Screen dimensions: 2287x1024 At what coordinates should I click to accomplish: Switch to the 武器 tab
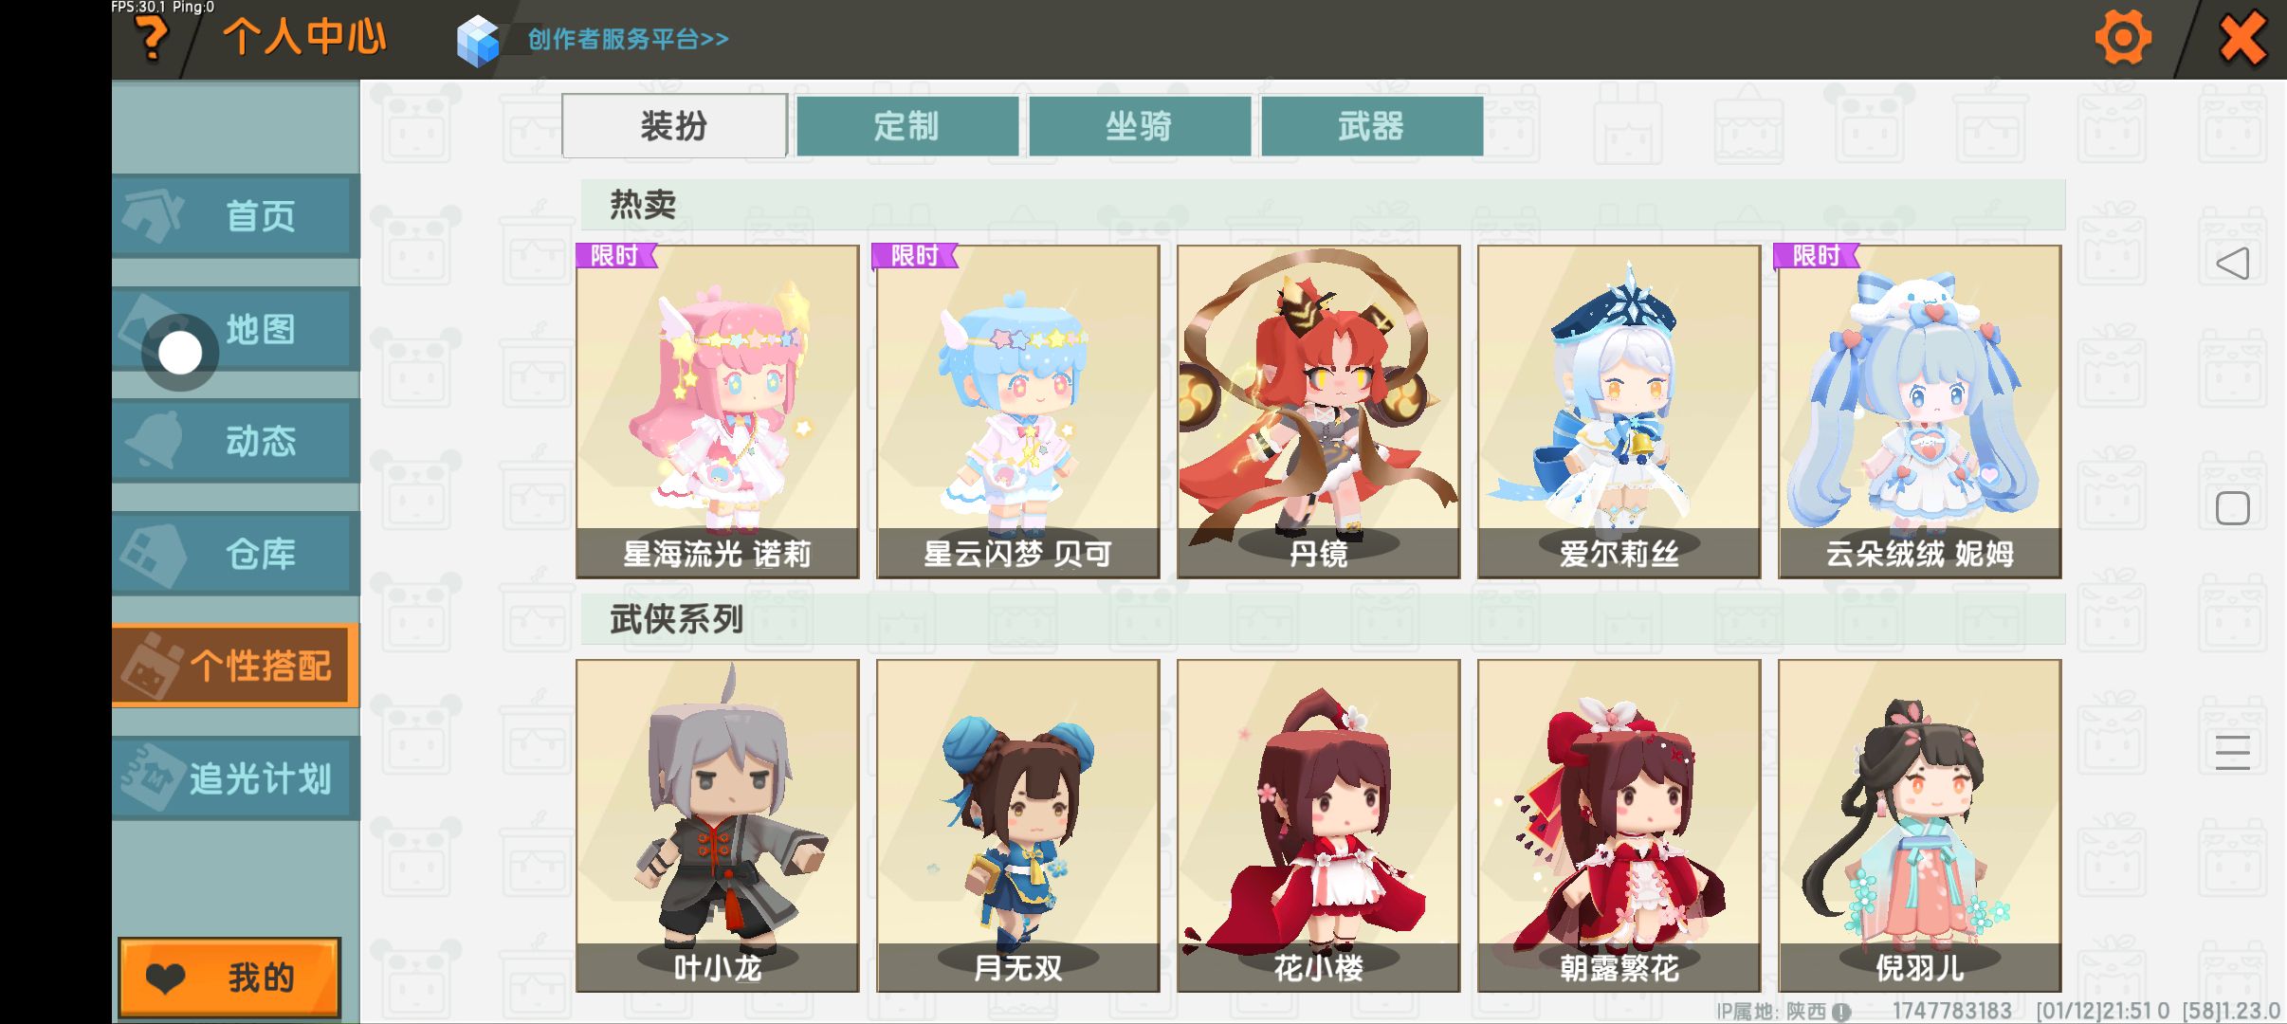click(1372, 125)
